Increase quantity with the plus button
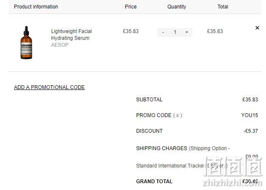Image resolution: width=266 pixels, height=190 pixels. coord(187,32)
